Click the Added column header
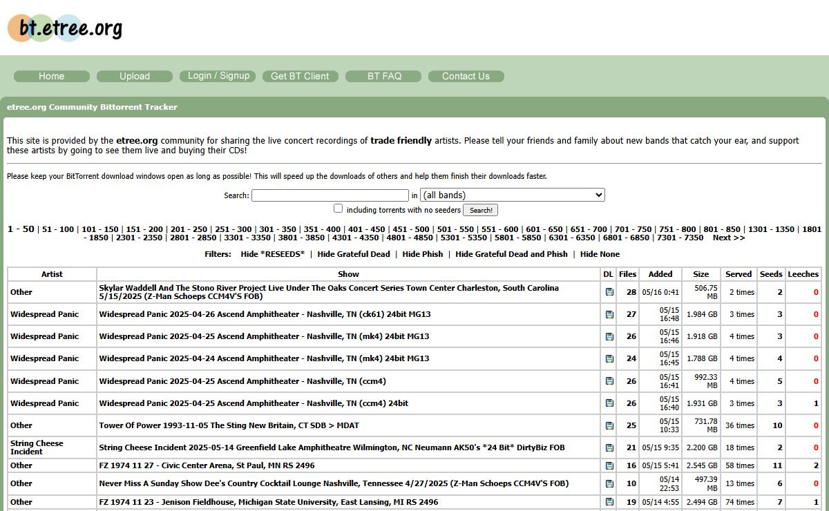This screenshot has width=829, height=511. (x=660, y=274)
